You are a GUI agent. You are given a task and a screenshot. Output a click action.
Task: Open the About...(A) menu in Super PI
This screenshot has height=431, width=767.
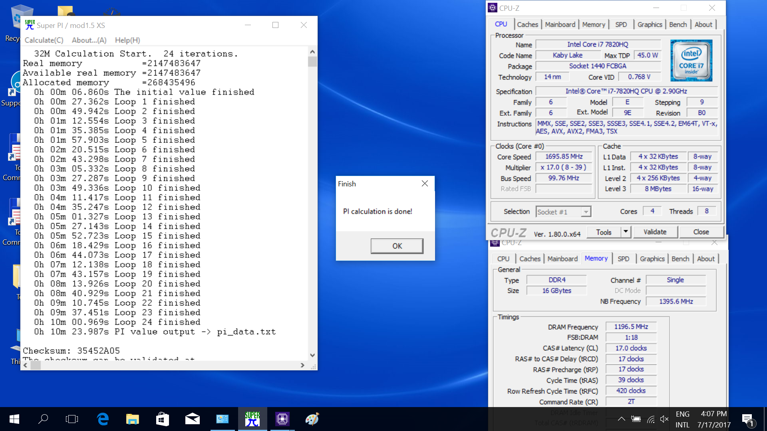click(89, 40)
